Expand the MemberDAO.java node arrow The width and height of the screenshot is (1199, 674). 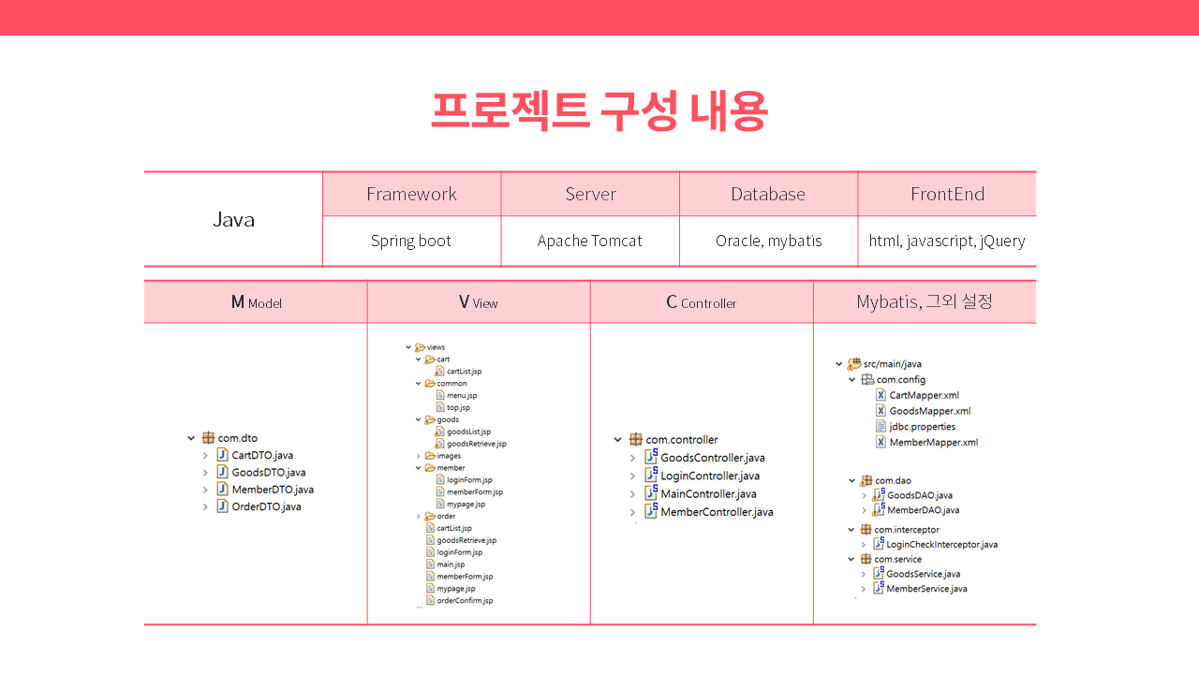864,510
